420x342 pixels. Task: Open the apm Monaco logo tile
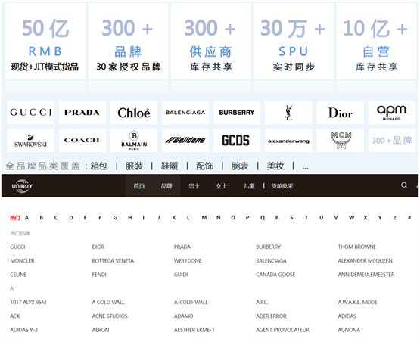(391, 113)
